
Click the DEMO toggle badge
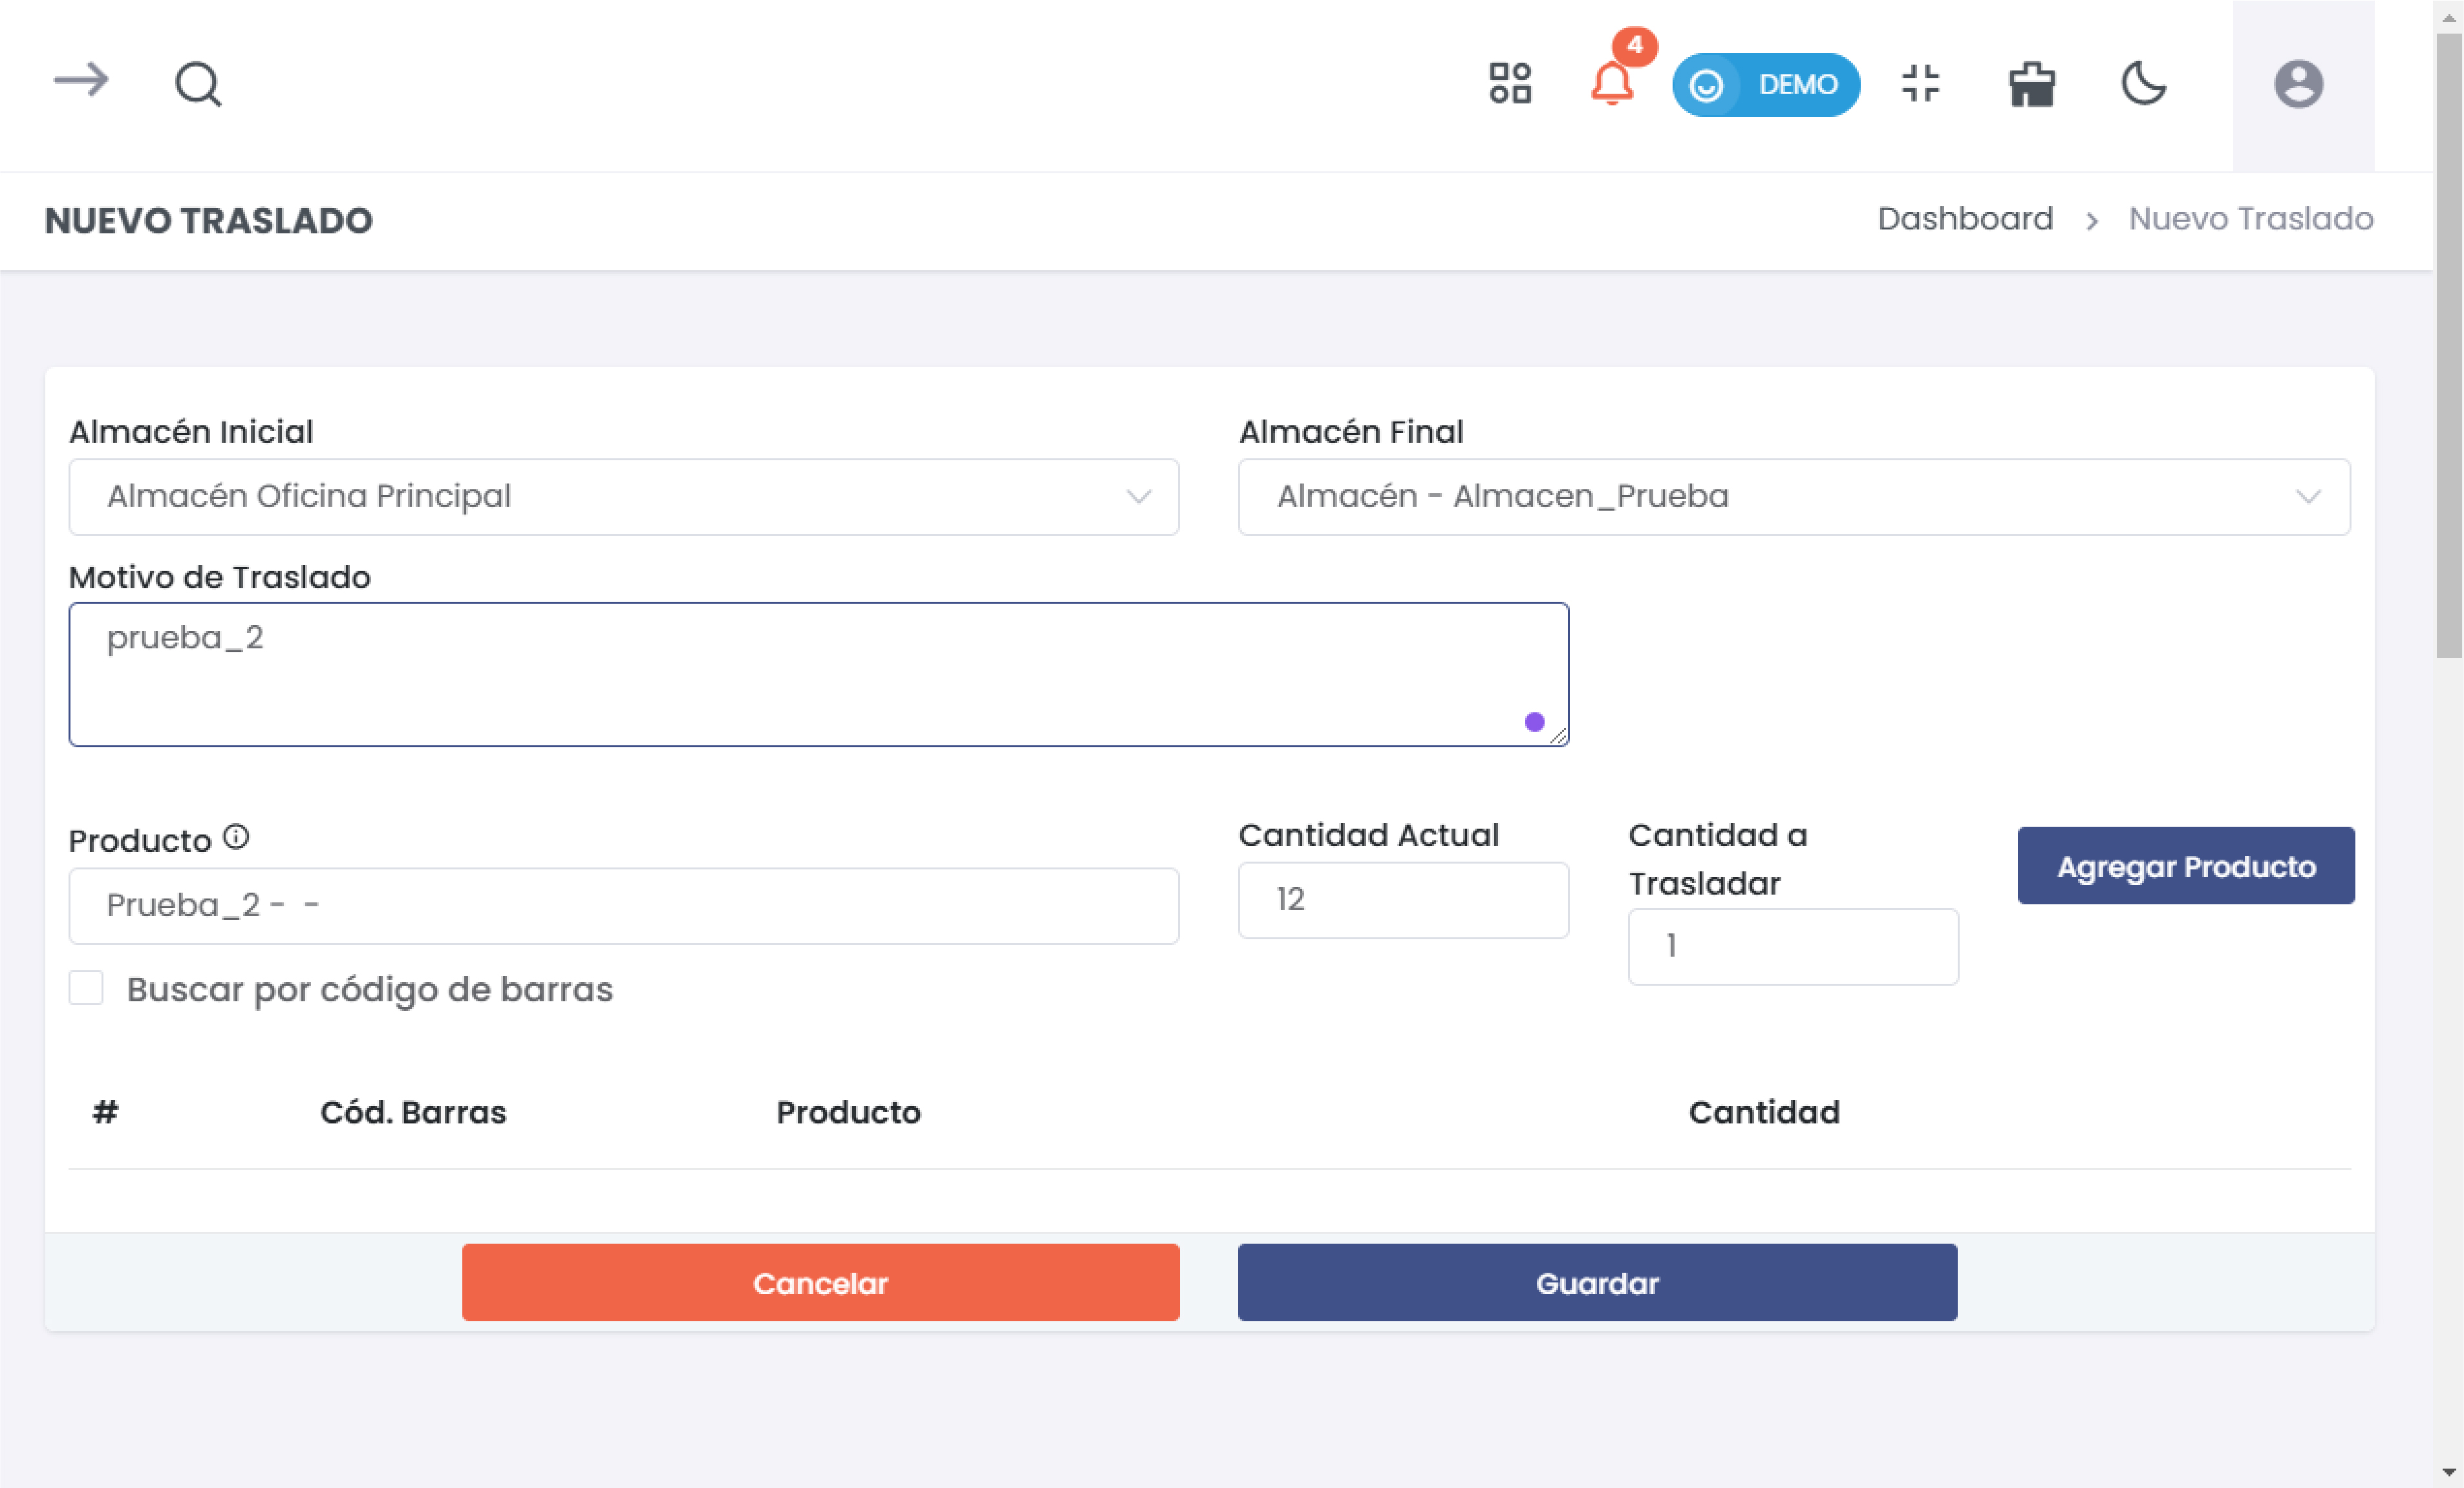pyautogui.click(x=1766, y=85)
